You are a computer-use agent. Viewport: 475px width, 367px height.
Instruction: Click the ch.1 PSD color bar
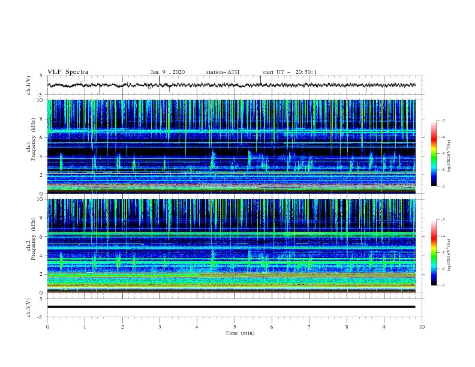[x=434, y=154]
